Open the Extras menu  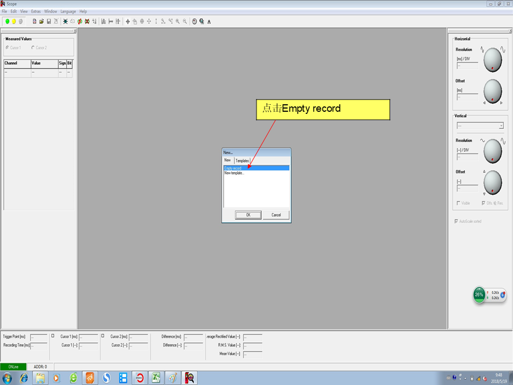pos(36,11)
